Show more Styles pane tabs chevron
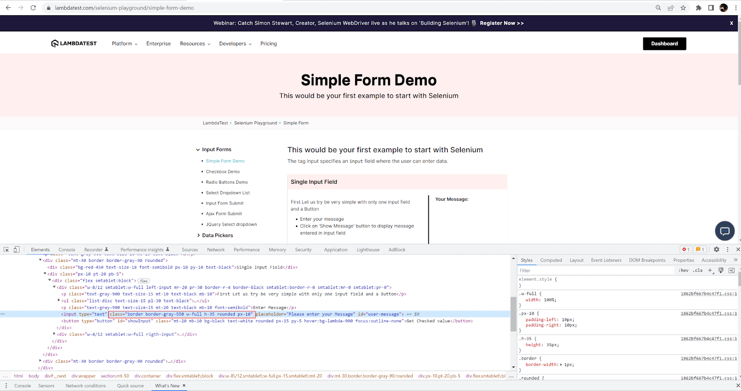741x391 pixels. tap(735, 260)
